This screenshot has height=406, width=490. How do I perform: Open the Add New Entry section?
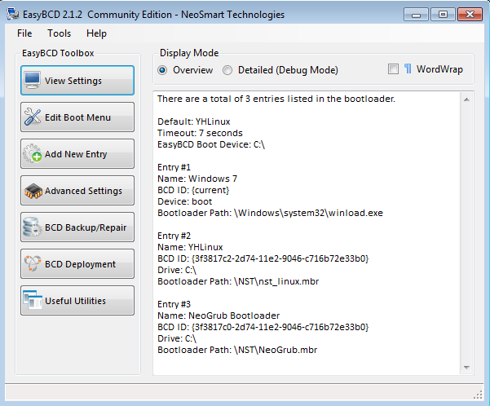click(77, 153)
